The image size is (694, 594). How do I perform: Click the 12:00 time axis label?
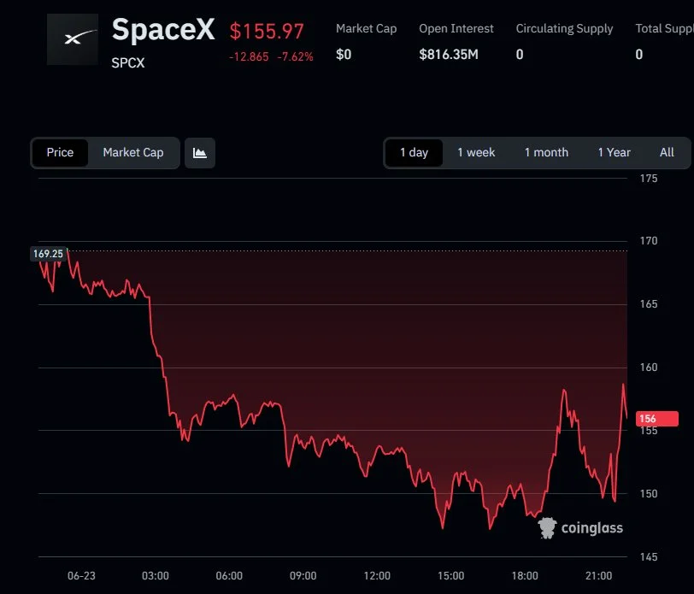pos(377,576)
